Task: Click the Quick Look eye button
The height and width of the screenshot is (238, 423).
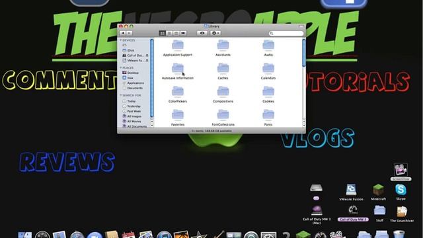Action: point(202,33)
